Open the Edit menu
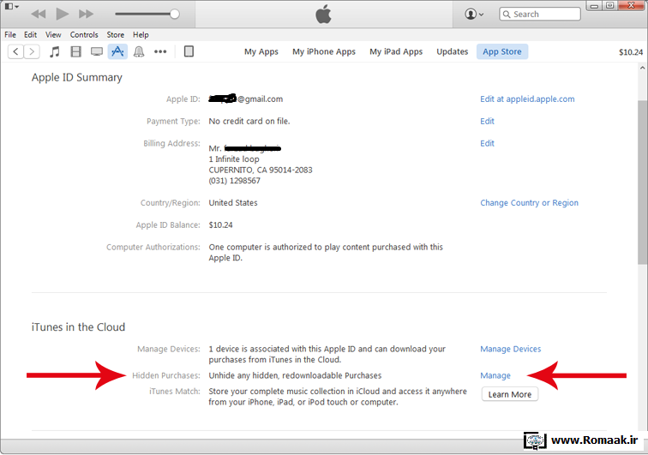Image resolution: width=648 pixels, height=455 pixels. (30, 35)
